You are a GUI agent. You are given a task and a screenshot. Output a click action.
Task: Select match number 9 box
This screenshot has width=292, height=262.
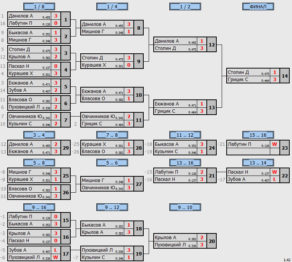(139, 61)
